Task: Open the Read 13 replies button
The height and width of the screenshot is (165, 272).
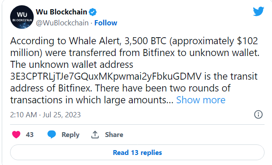Action: [137, 152]
